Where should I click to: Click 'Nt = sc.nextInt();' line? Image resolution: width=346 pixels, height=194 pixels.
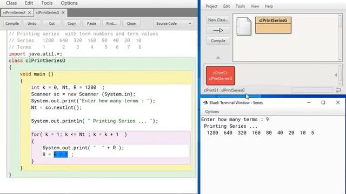56,108
